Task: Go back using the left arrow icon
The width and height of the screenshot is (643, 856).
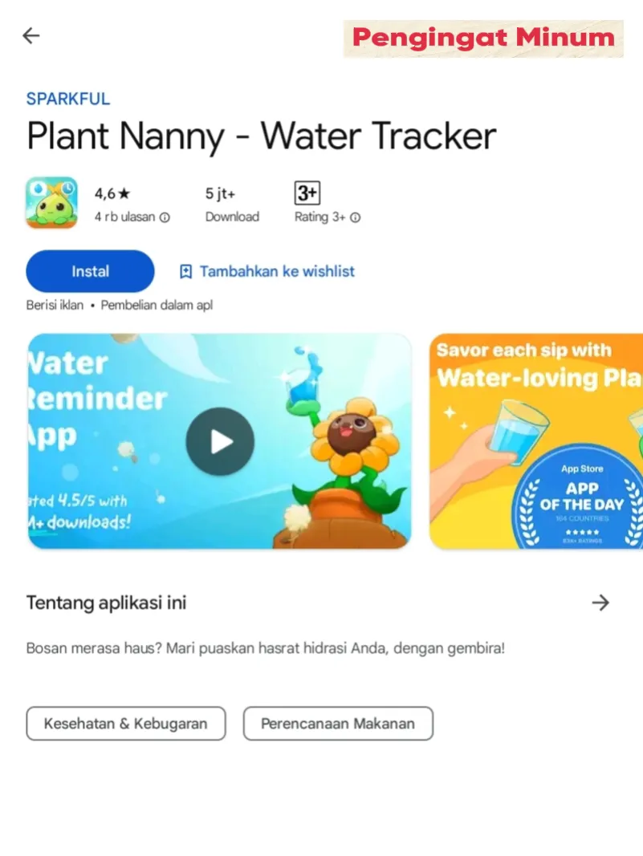Action: pos(31,36)
